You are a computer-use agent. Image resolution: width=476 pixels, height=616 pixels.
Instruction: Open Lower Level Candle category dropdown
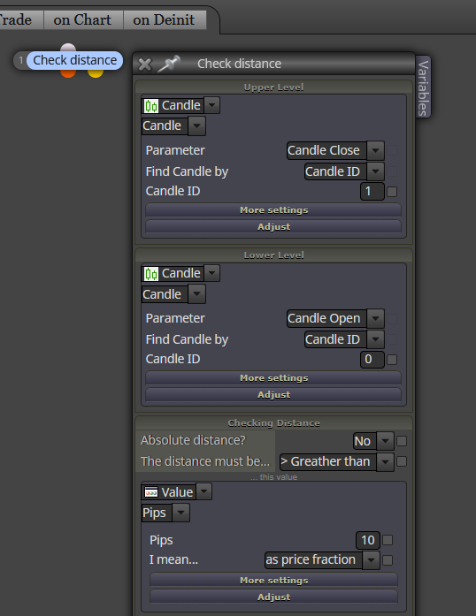[x=211, y=273]
